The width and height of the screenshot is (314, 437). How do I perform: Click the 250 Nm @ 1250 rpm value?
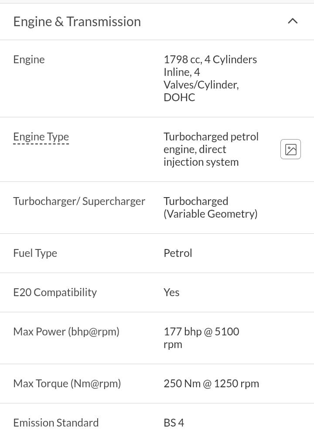click(x=211, y=383)
